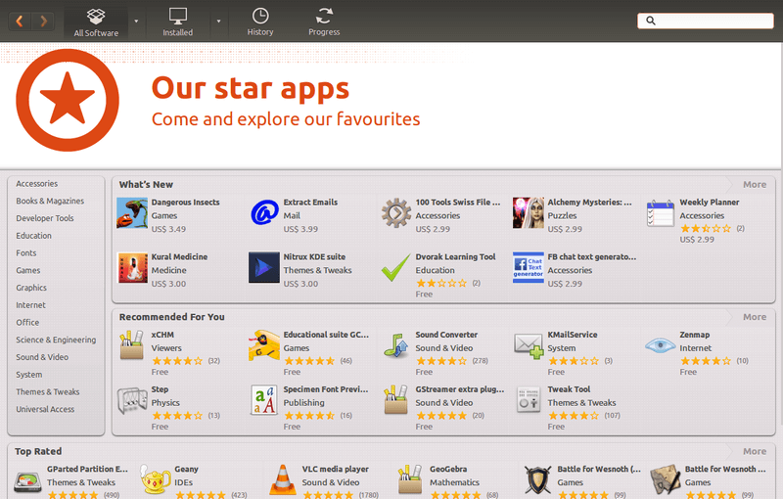Open the Sound Converter music note icon
783x499 pixels.
pos(396,345)
